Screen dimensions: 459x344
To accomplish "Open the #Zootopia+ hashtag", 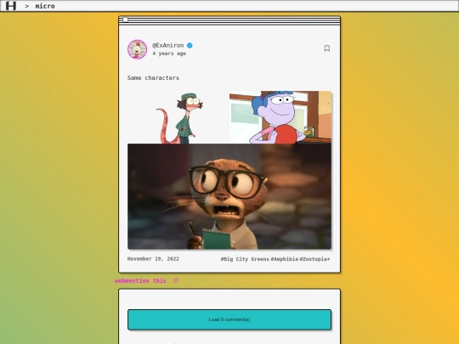I will 314,259.
